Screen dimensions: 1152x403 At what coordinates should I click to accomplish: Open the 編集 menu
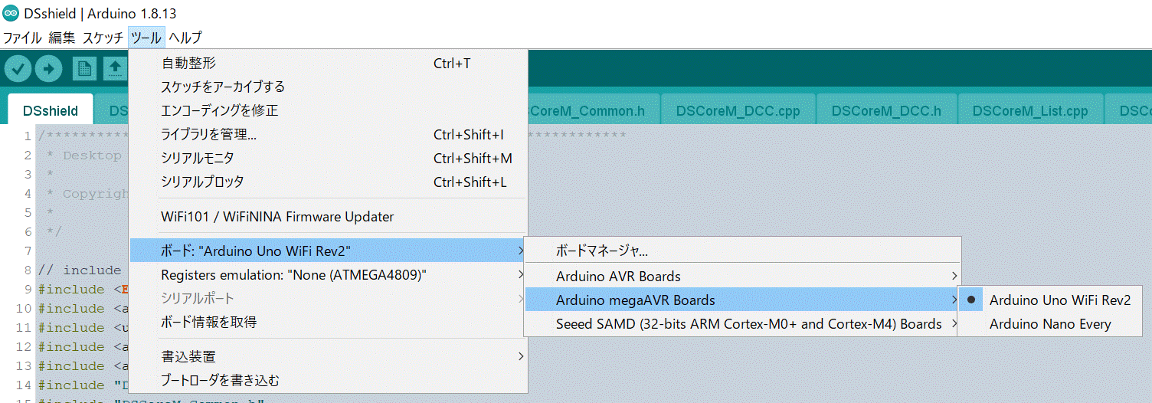(x=62, y=38)
